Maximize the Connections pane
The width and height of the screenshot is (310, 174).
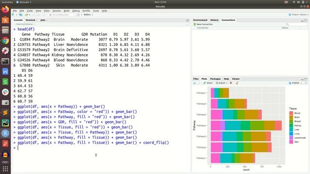306,20
